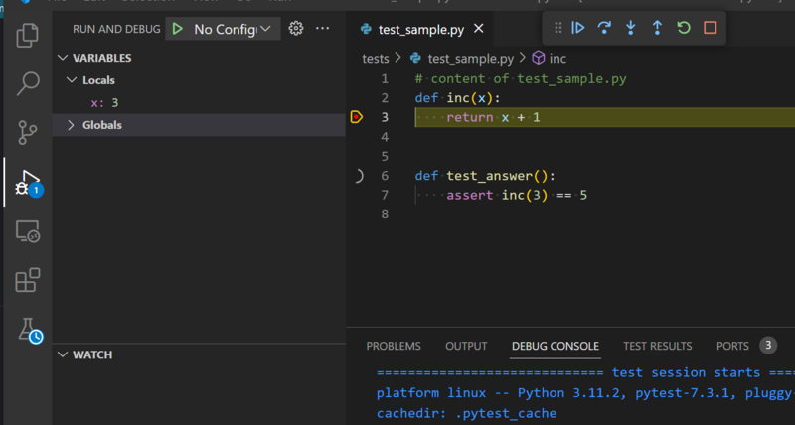This screenshot has height=425, width=795.
Task: Open Run and Debug more actions ellipsis
Action: pos(322,29)
